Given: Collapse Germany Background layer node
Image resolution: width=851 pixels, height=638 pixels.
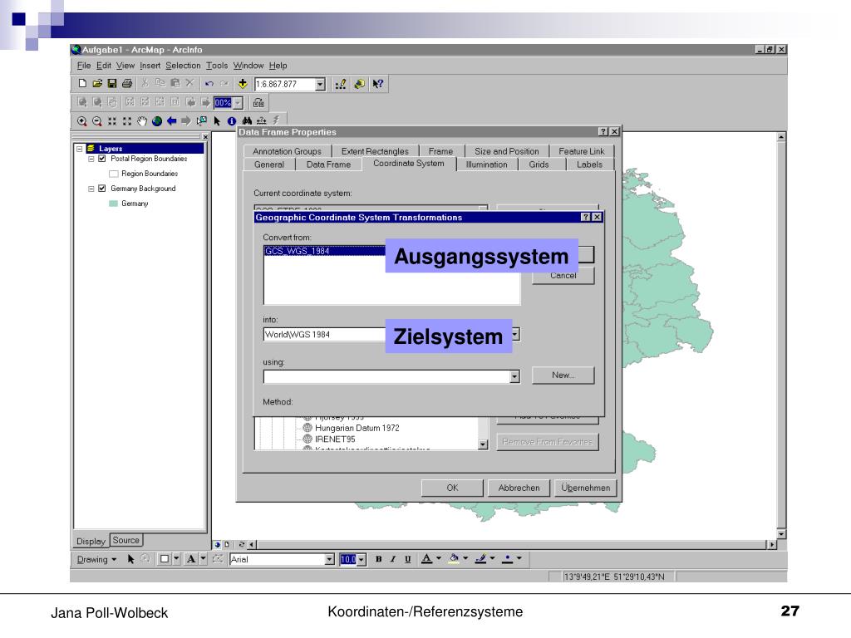Looking at the screenshot, I should [x=91, y=189].
